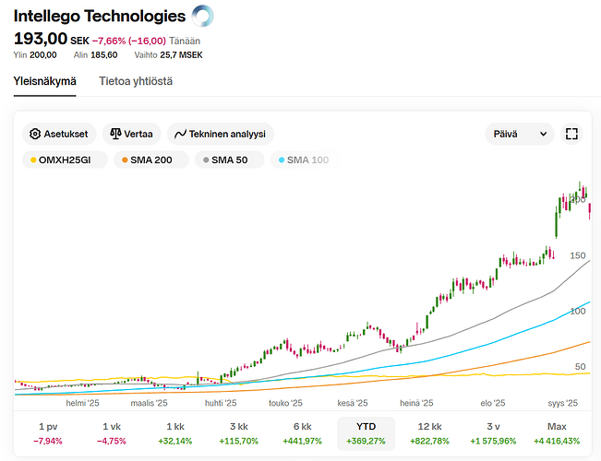Click the syys '25 axis label
The width and height of the screenshot is (601, 461).
[x=562, y=403]
